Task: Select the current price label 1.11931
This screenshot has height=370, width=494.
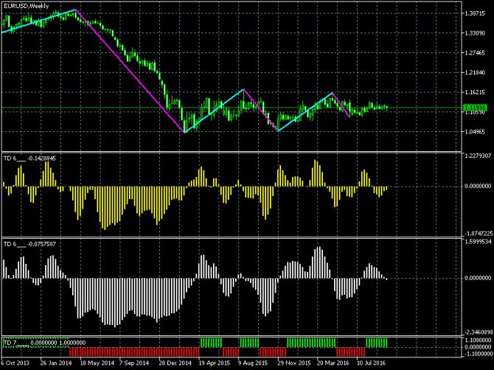Action: click(475, 108)
